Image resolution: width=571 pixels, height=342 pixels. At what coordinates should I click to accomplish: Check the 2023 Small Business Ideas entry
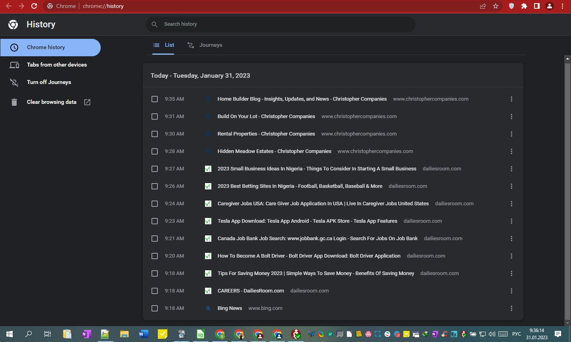tap(155, 169)
